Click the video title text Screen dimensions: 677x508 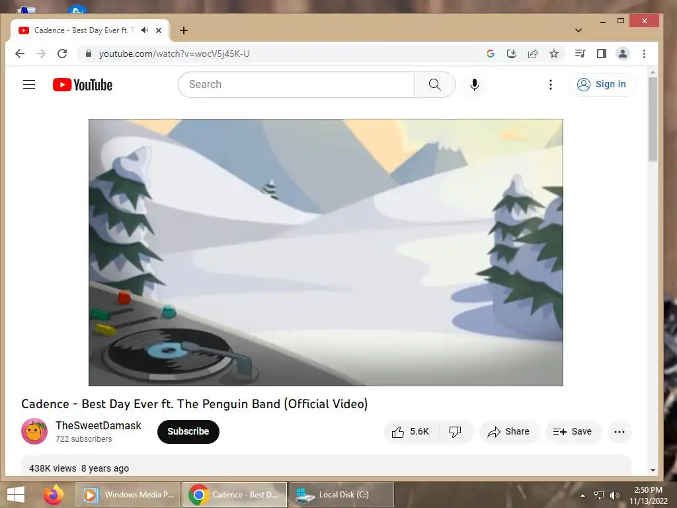click(x=194, y=404)
